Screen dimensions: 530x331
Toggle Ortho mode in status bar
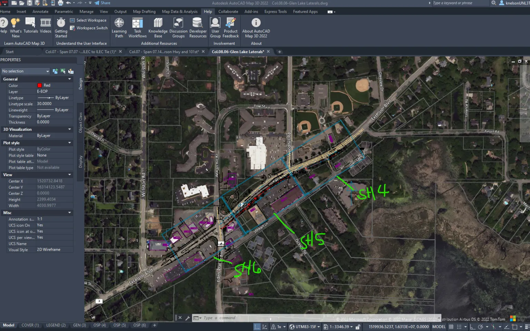tap(472, 327)
